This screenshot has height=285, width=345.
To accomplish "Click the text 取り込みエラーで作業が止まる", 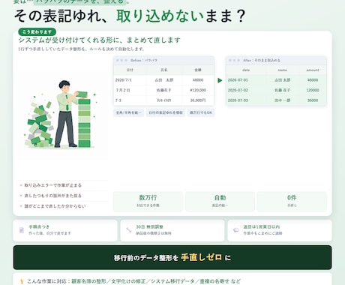I will 52,185.
